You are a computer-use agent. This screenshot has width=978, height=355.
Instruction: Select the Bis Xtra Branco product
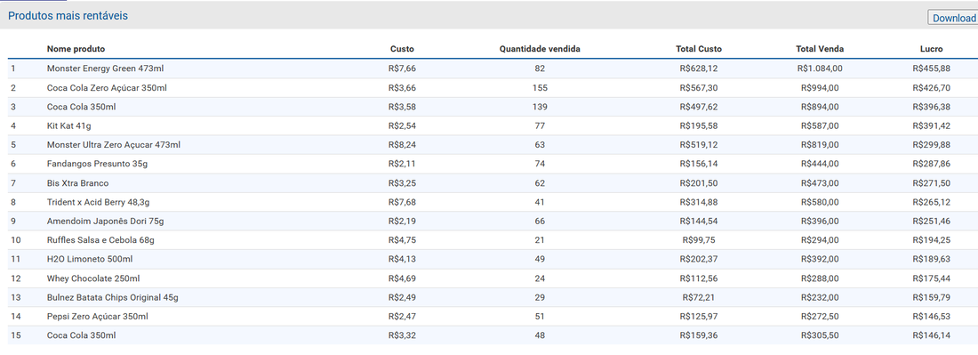77,183
